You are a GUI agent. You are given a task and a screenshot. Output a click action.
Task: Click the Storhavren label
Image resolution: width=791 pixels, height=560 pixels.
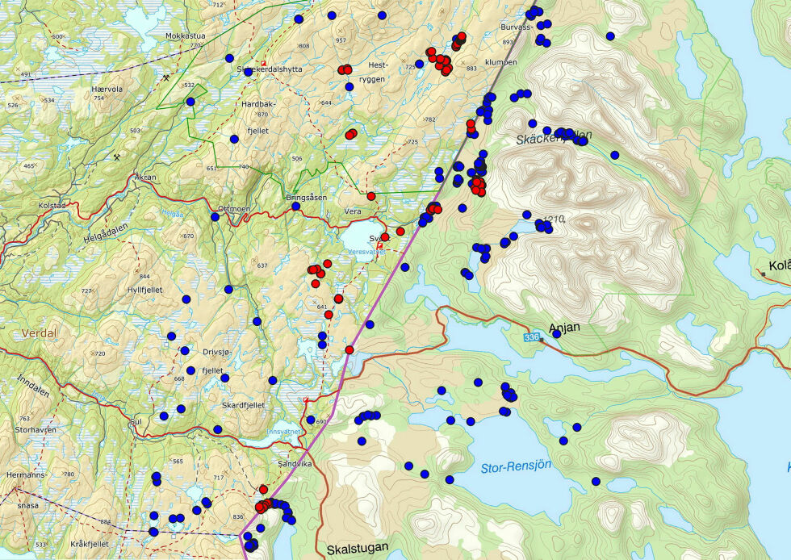tap(36, 430)
